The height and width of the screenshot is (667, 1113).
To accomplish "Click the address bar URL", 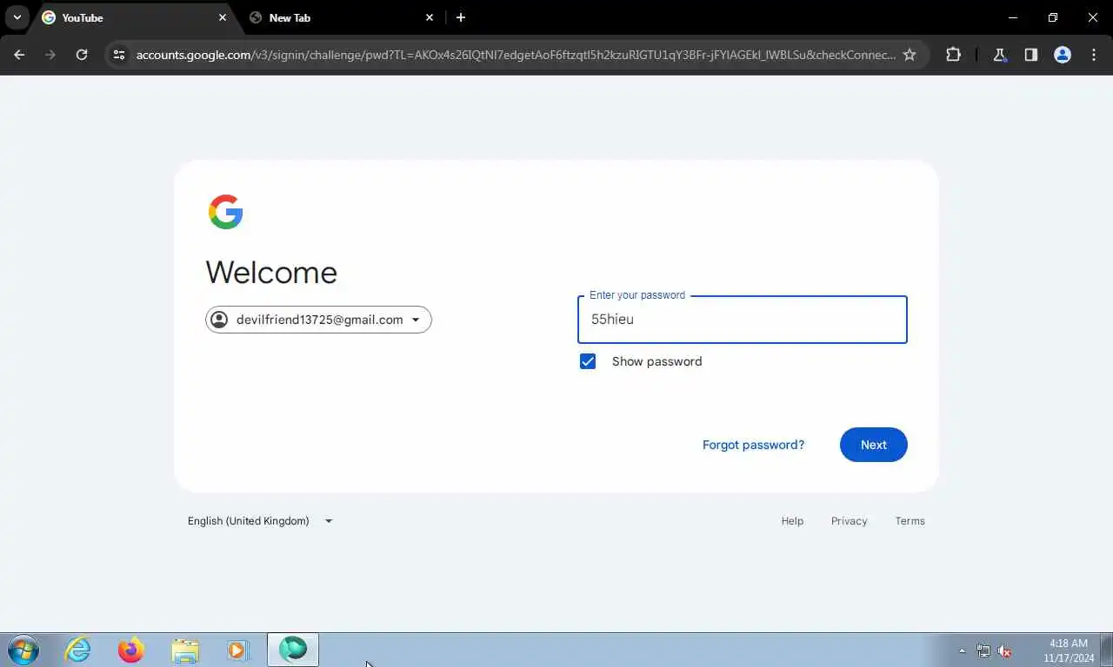I will click(x=516, y=55).
